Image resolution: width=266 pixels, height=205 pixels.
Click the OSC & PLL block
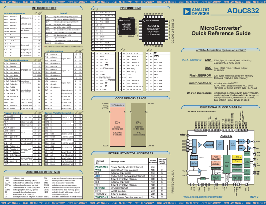click(x=247, y=178)
